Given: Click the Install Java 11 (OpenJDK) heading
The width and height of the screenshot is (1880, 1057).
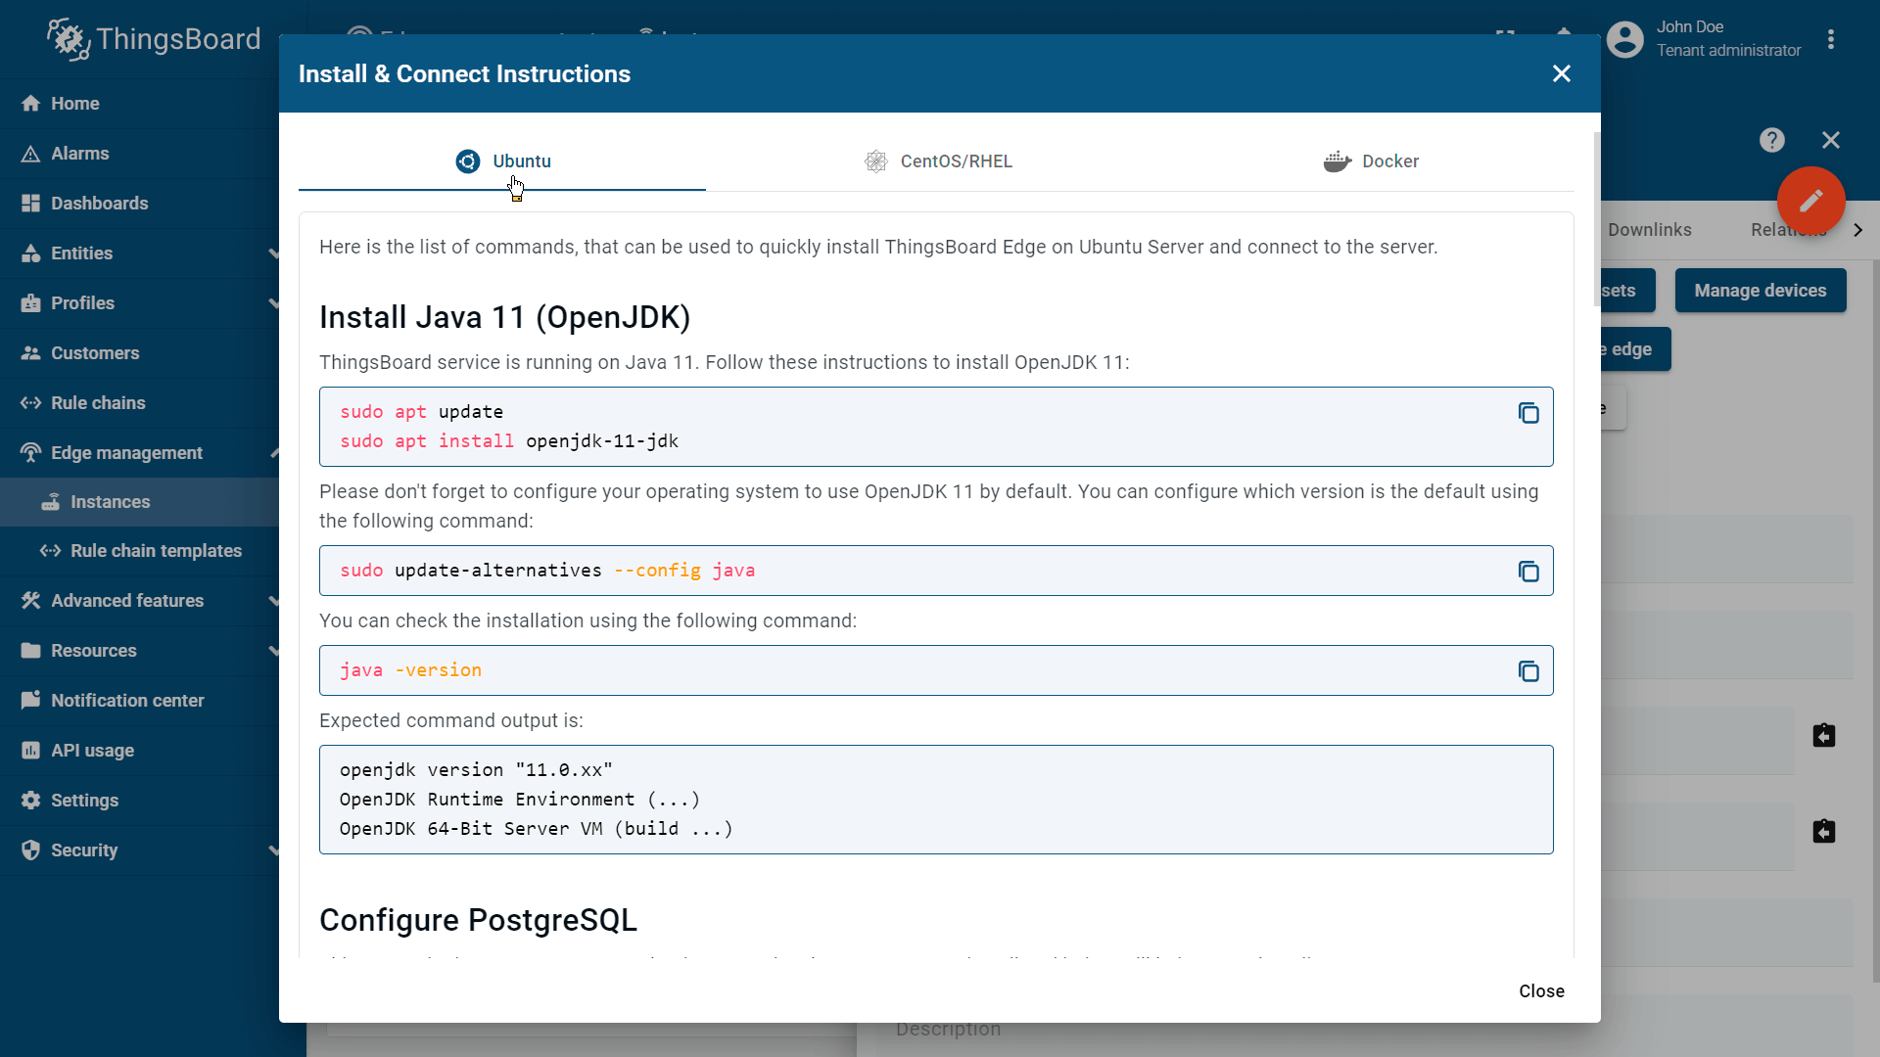Looking at the screenshot, I should (505, 317).
